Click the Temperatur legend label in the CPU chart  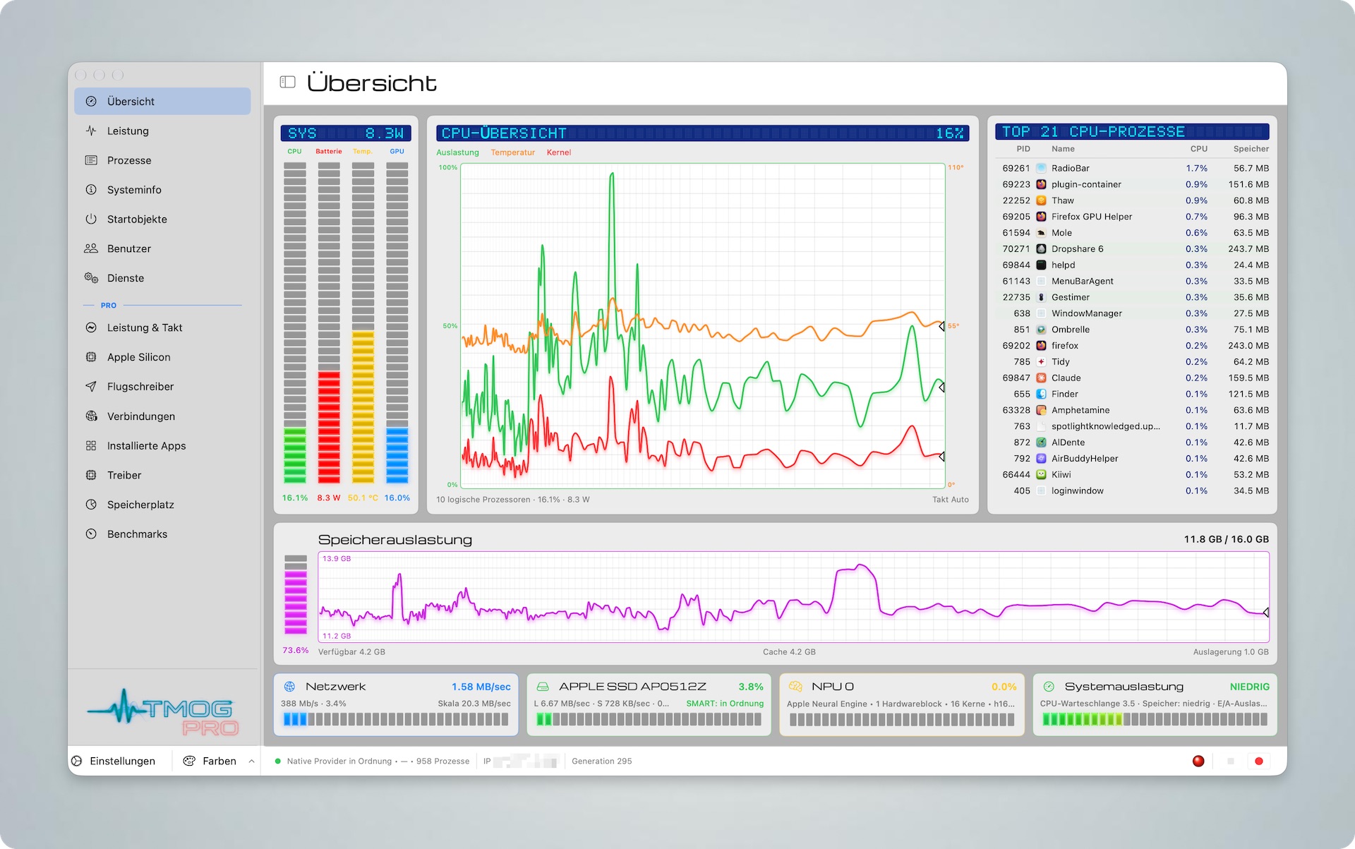coord(513,152)
